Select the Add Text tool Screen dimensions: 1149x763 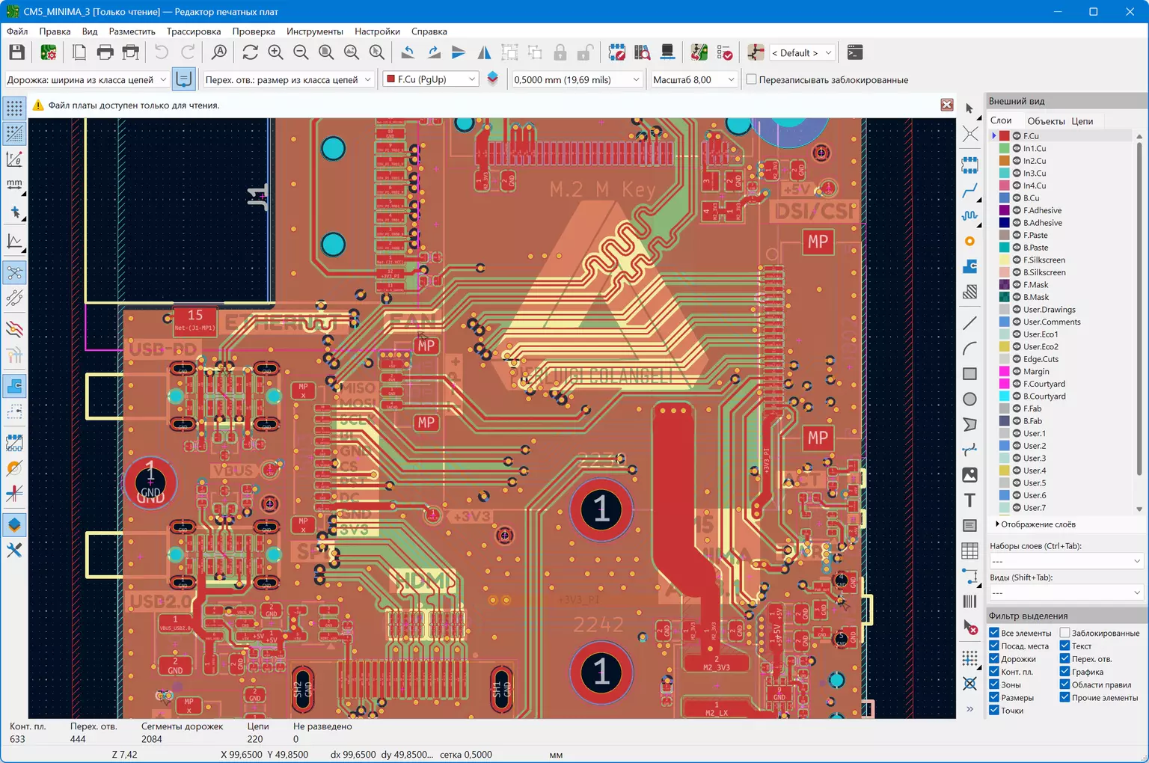(969, 500)
